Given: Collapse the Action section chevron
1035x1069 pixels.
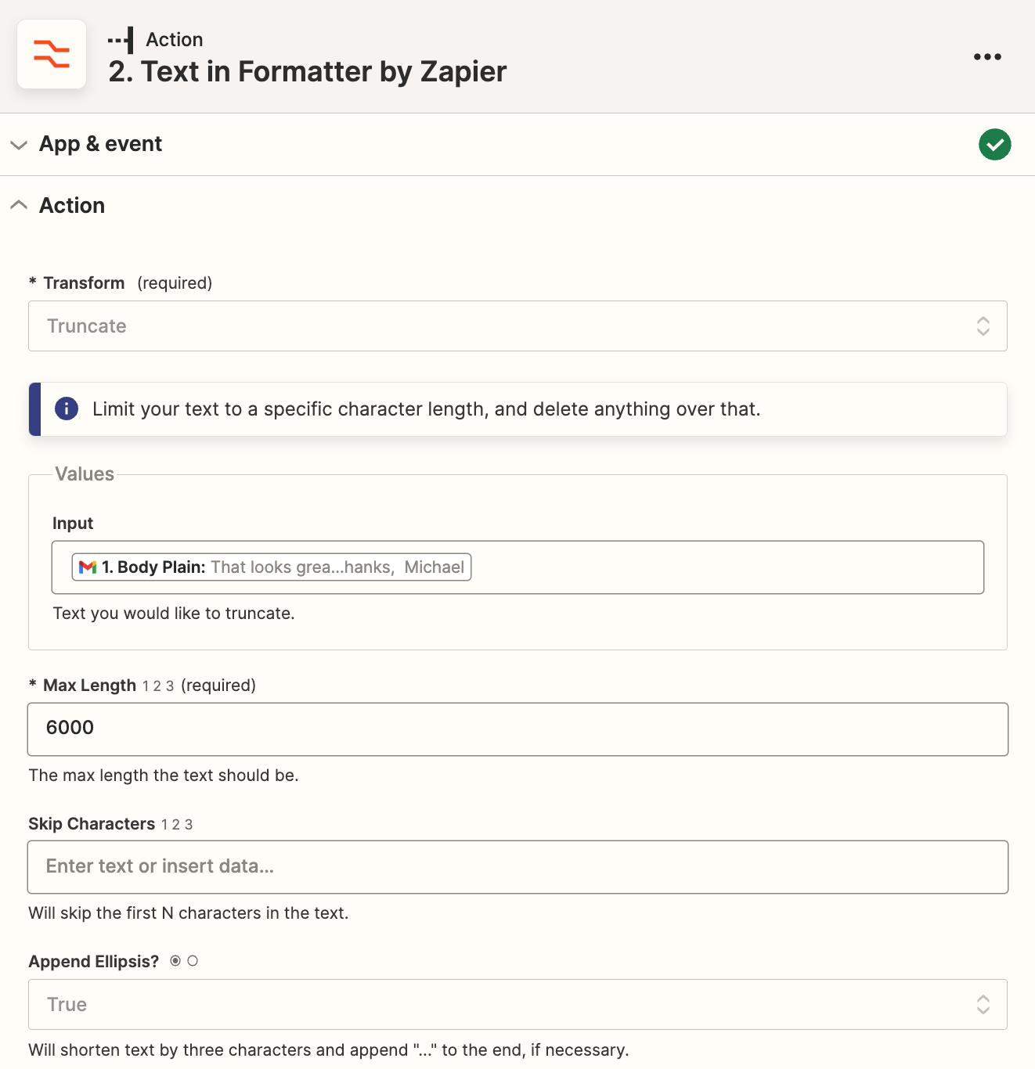Looking at the screenshot, I should [19, 205].
